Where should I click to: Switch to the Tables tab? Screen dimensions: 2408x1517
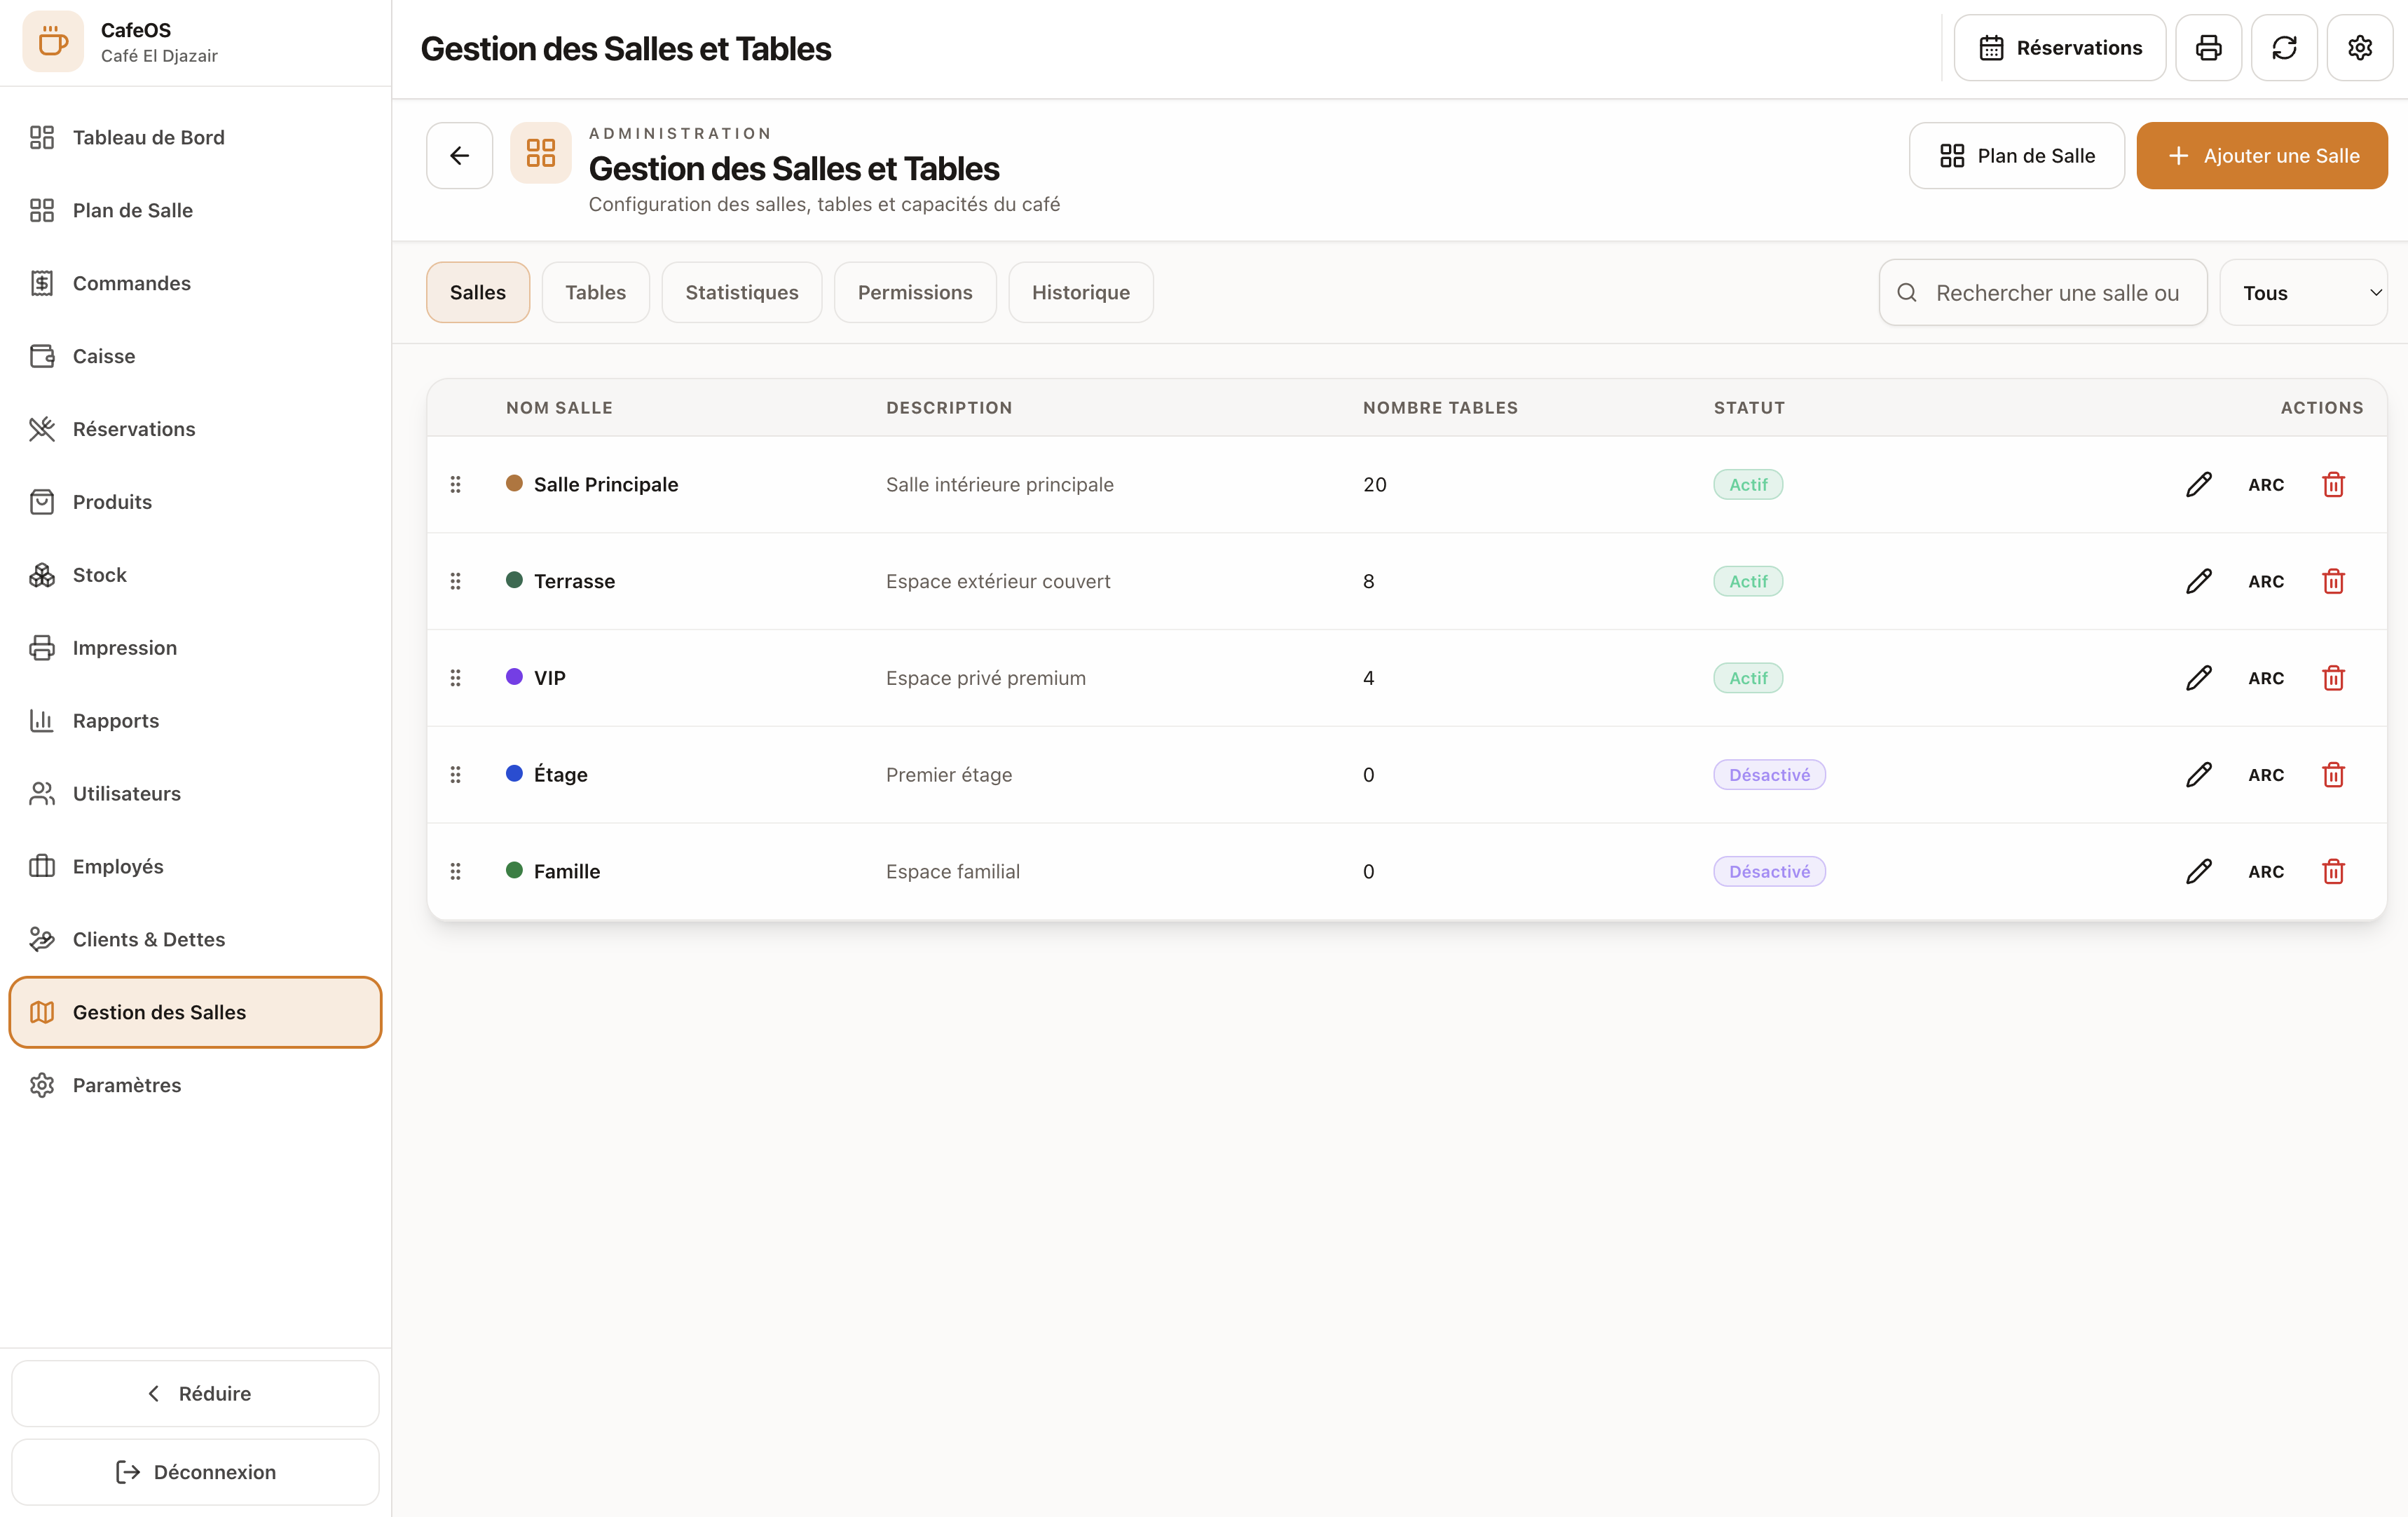[x=595, y=293]
